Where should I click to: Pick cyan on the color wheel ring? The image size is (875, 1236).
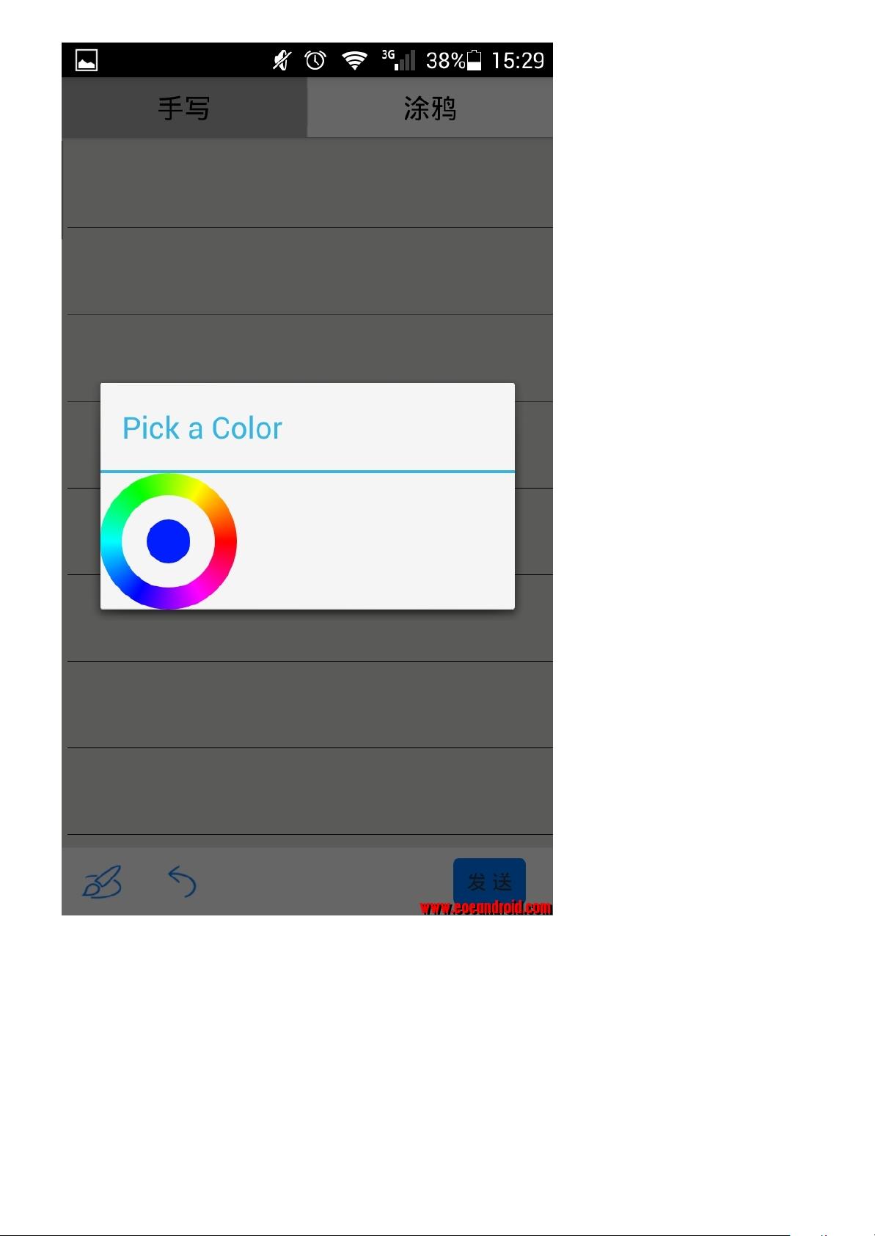(x=111, y=541)
